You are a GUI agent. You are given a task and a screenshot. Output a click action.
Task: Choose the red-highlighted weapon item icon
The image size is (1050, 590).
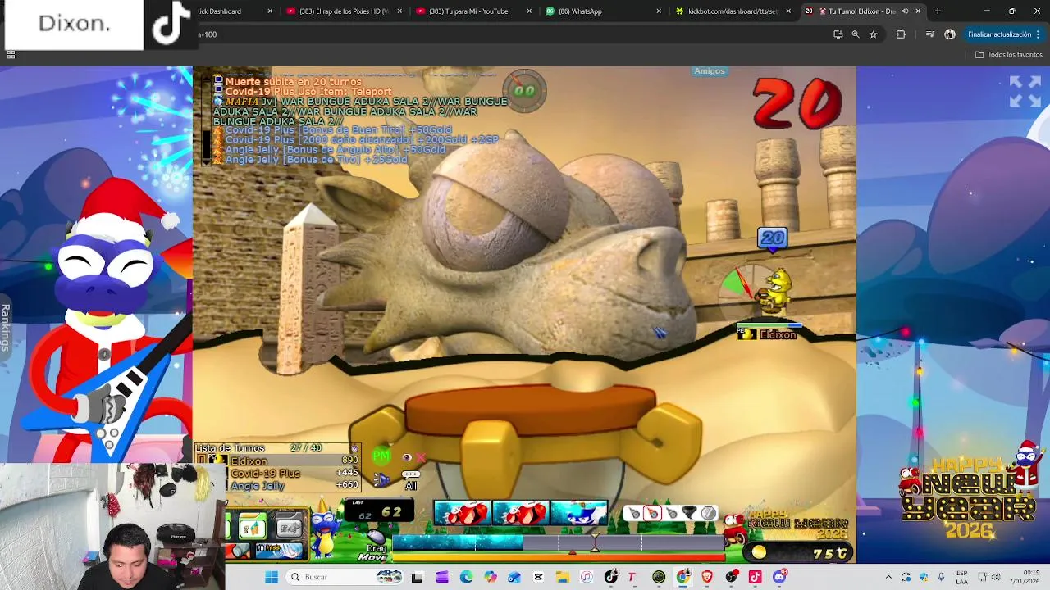pyautogui.click(x=652, y=514)
